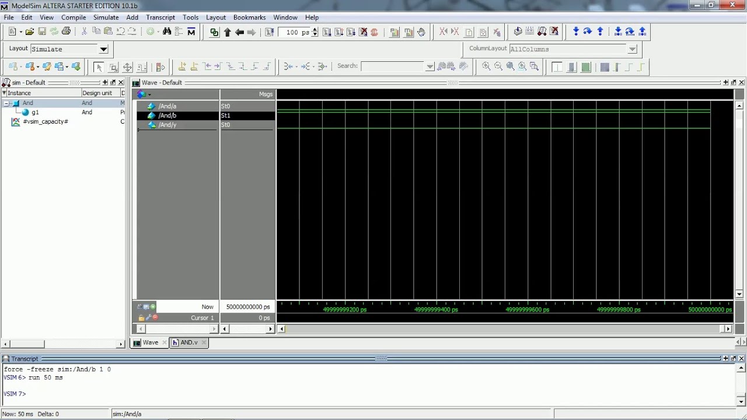Screen dimensions: 747x420
Task: Click the Break simulation red X icon
Action: click(363, 32)
